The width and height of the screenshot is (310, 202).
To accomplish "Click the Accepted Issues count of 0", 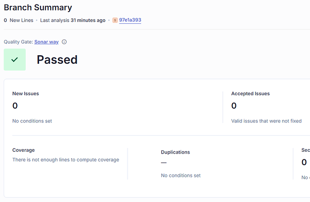I will (x=234, y=105).
